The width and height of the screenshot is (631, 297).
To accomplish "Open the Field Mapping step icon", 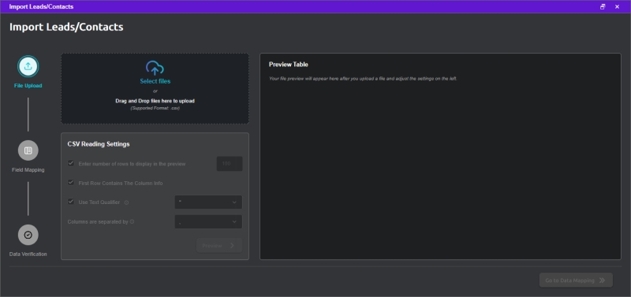I will point(28,150).
